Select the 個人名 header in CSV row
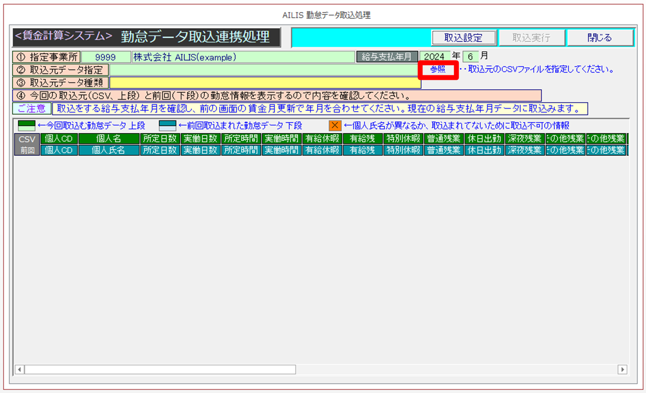The image size is (646, 393). pos(108,139)
